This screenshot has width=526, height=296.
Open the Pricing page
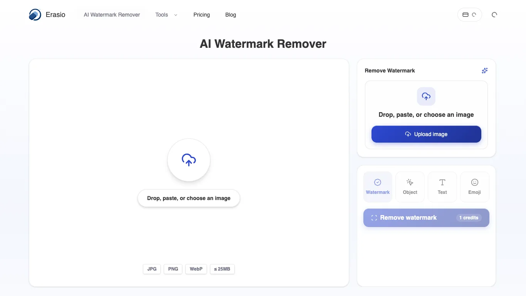[202, 15]
